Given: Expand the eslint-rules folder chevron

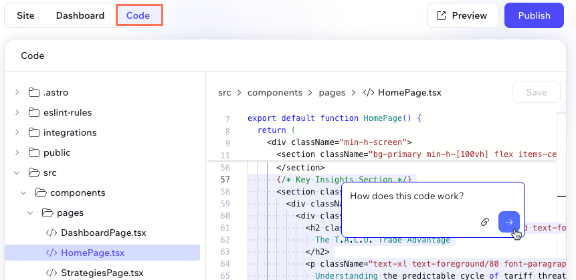Looking at the screenshot, I should (17, 112).
